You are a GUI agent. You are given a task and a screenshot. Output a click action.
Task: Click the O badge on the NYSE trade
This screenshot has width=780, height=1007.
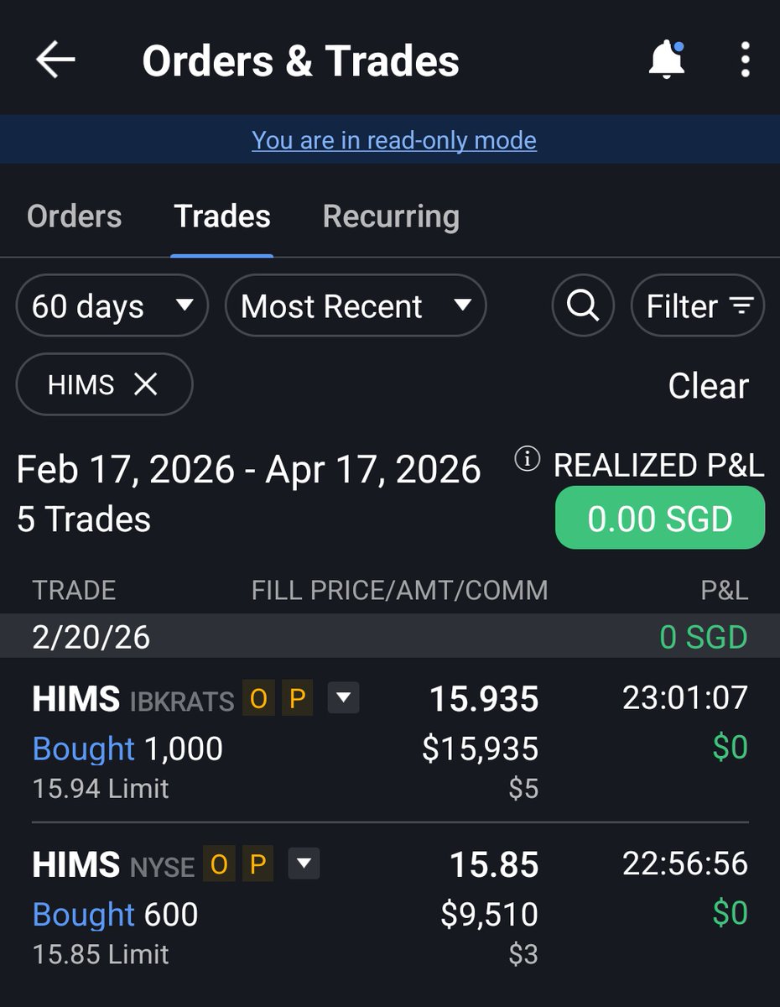[219, 864]
